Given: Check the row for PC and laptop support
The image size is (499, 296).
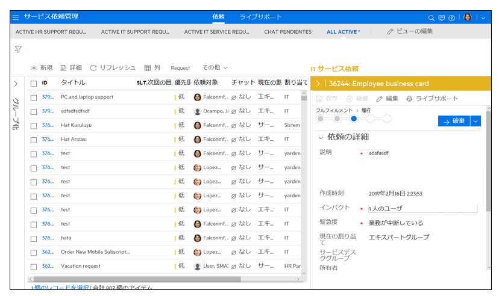Looking at the screenshot, I should pos(34,97).
